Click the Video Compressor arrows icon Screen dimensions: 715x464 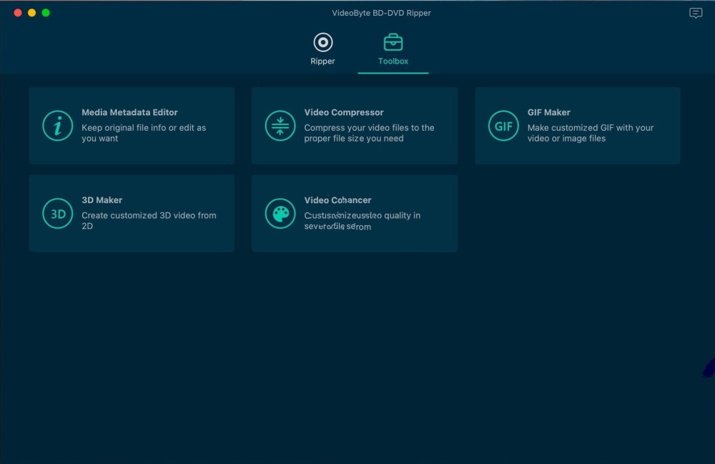tap(280, 126)
